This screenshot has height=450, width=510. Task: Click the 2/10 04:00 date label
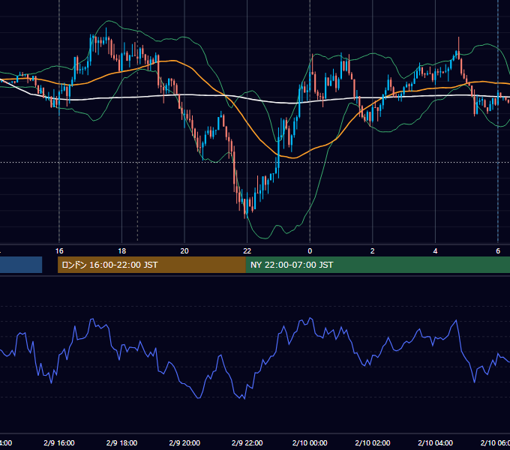coord(435,442)
